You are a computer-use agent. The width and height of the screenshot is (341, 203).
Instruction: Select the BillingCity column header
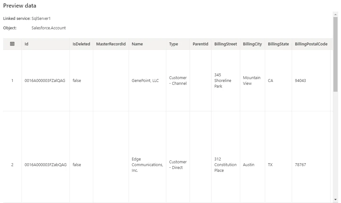(x=252, y=44)
